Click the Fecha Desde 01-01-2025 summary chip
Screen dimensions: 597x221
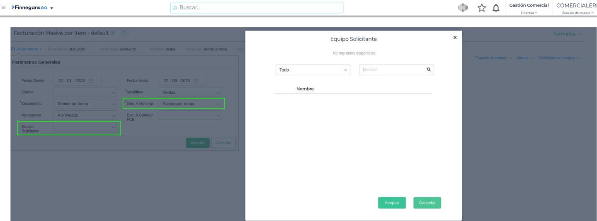pos(66,49)
